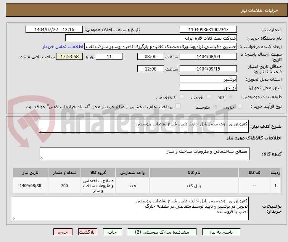Click the goods group 'گروه کالا' text area

pyautogui.click(x=144, y=154)
